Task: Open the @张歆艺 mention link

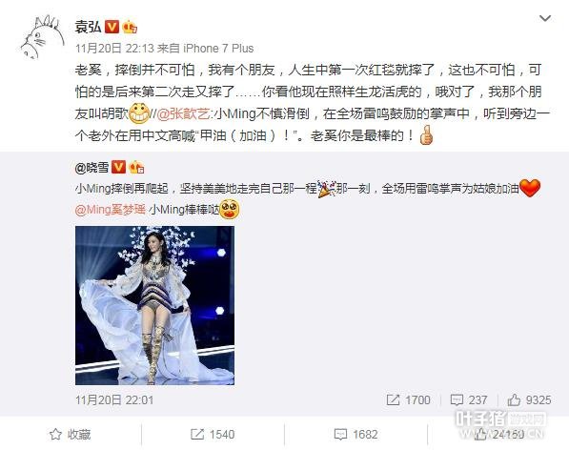Action: click(x=184, y=114)
